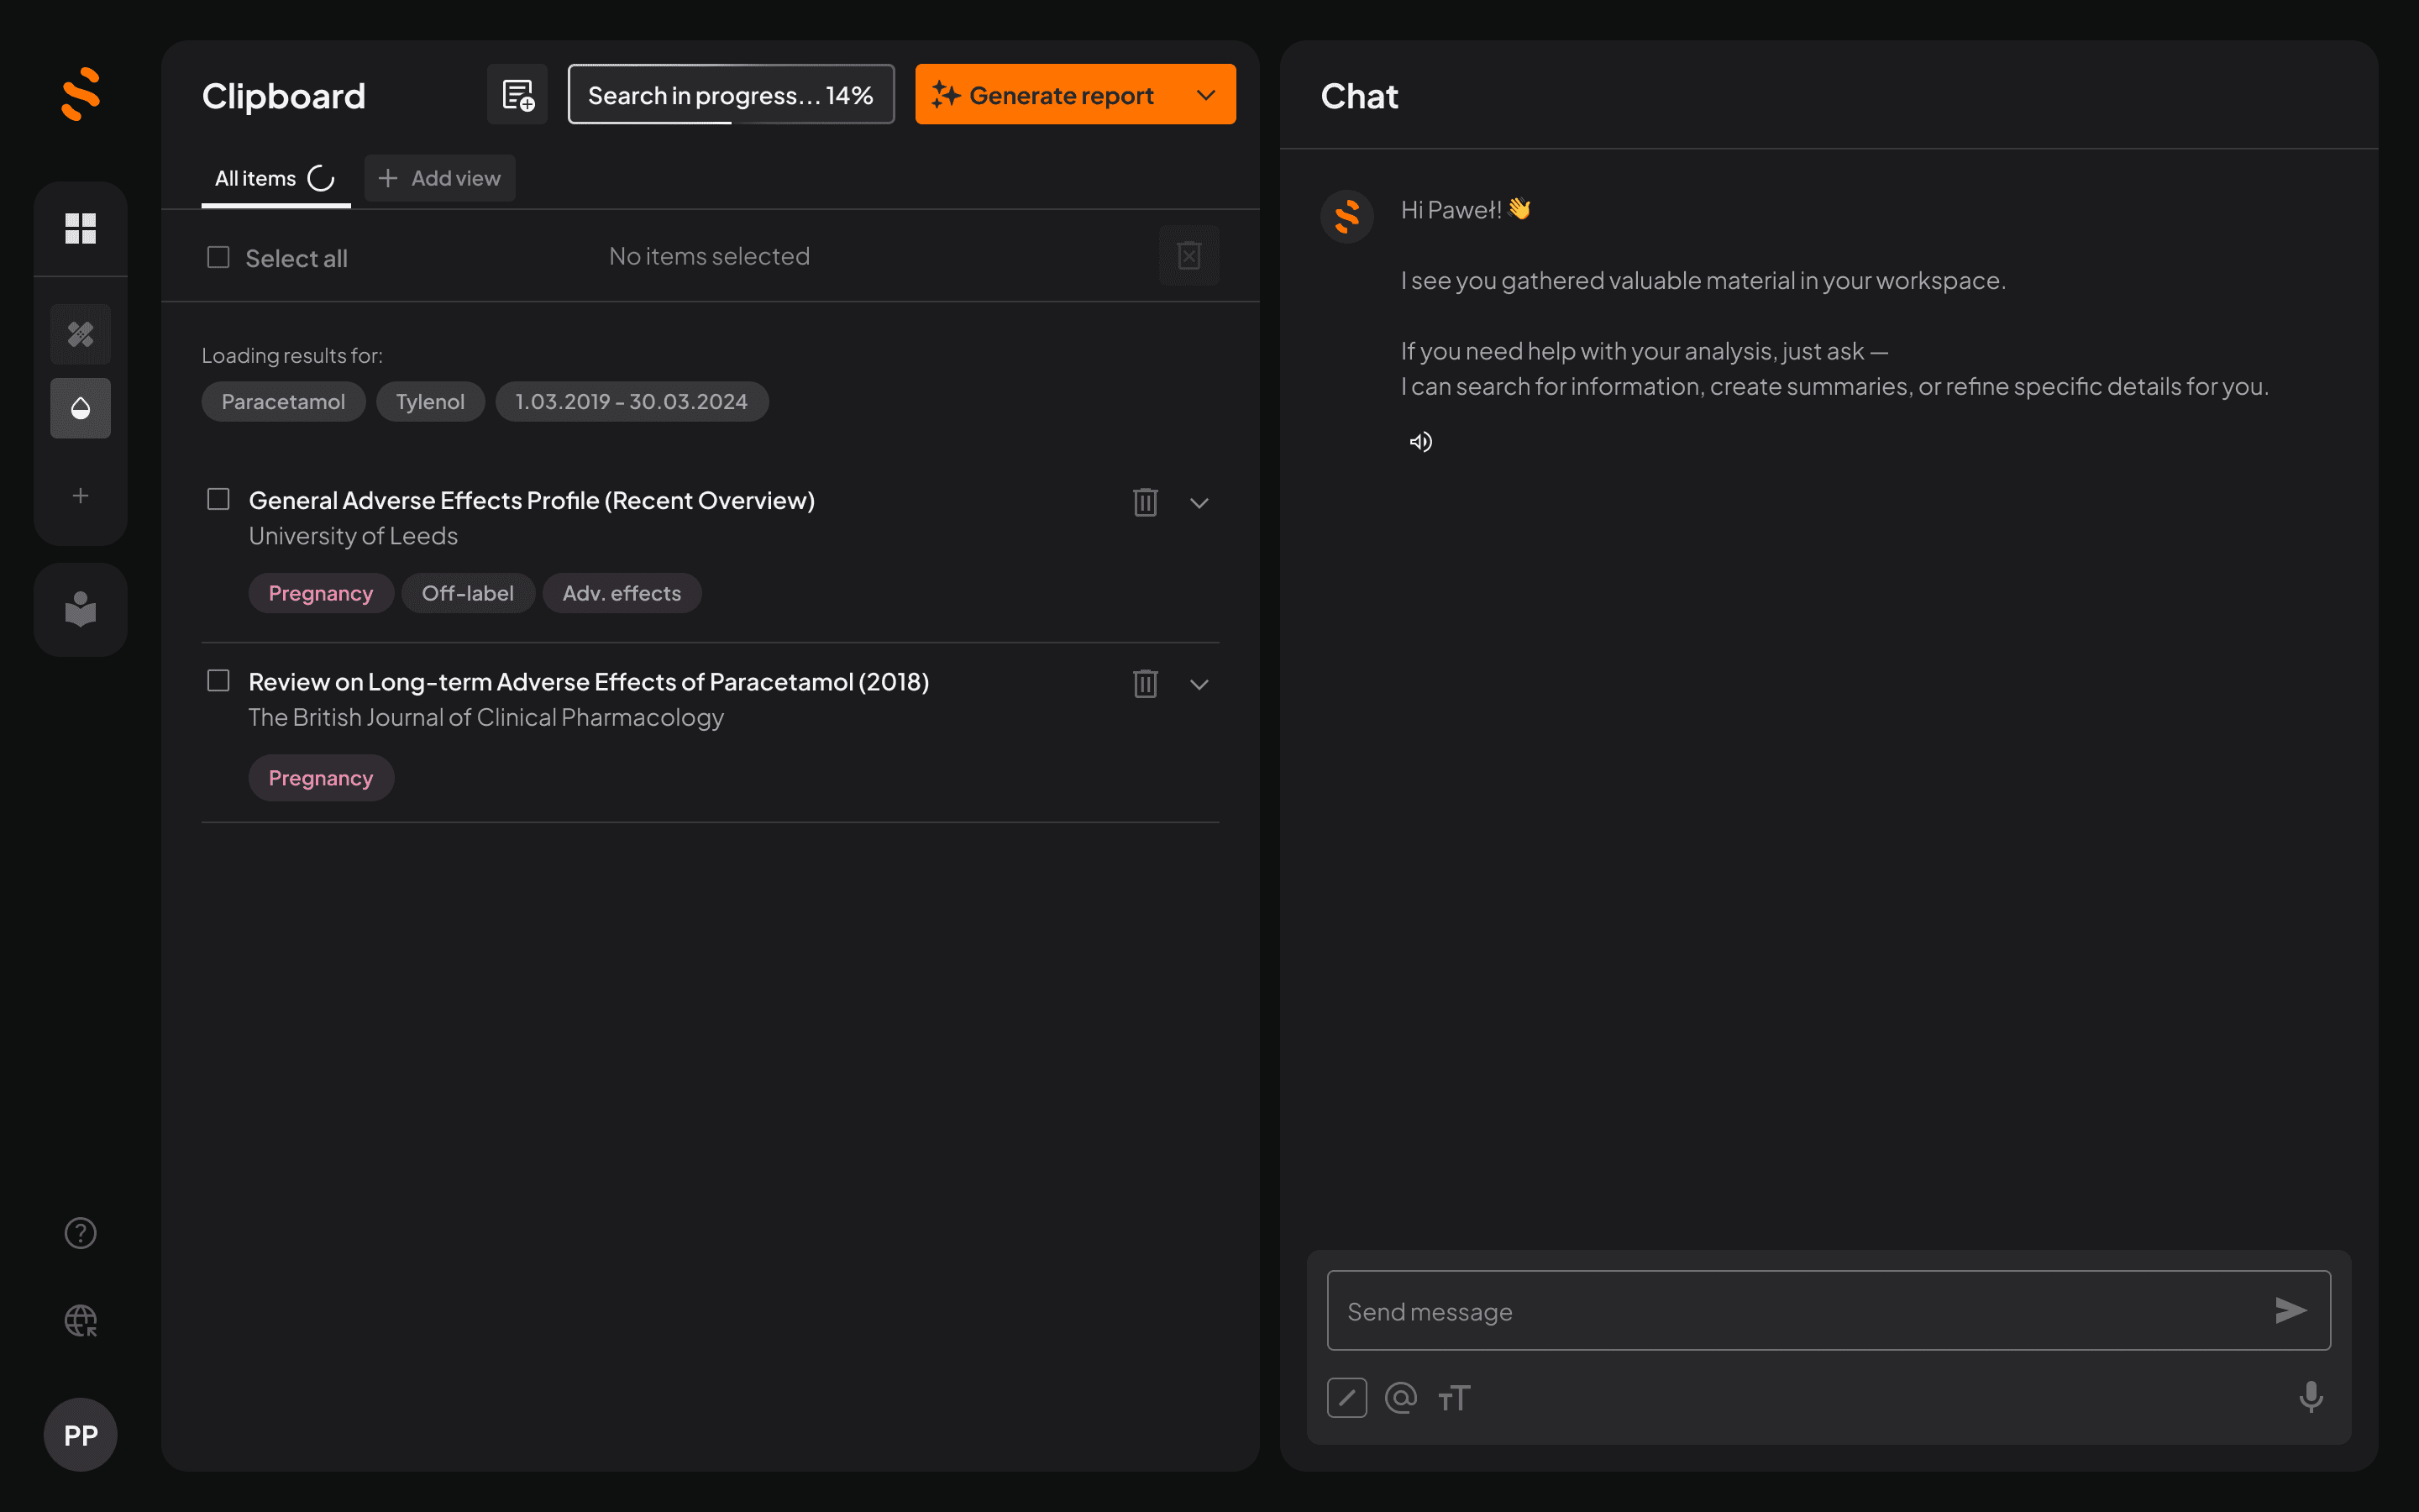The height and width of the screenshot is (1512, 2419).
Task: Click the add-to-clipboard list icon
Action: tap(517, 95)
